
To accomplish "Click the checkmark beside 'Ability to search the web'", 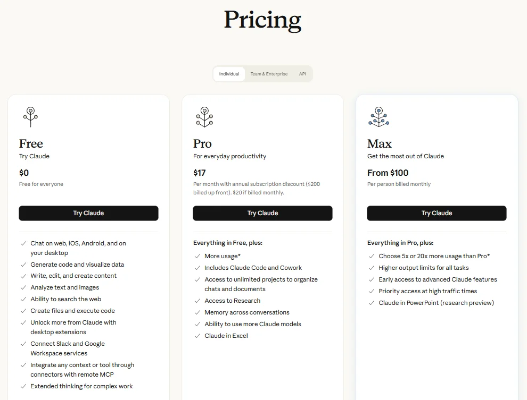I will [x=22, y=299].
